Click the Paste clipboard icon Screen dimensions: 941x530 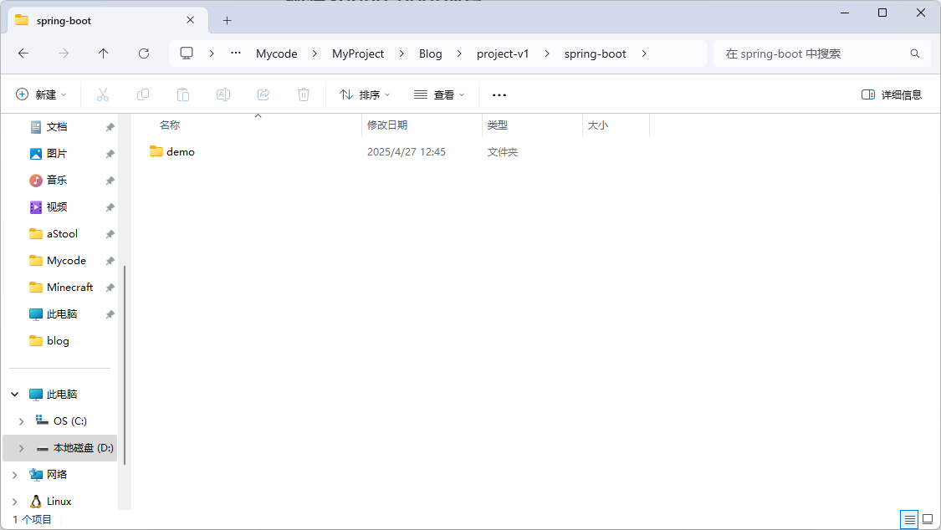point(183,94)
